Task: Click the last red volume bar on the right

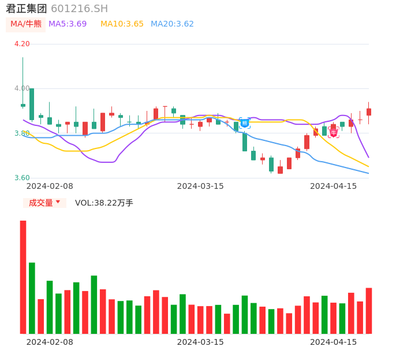Action: click(369, 310)
